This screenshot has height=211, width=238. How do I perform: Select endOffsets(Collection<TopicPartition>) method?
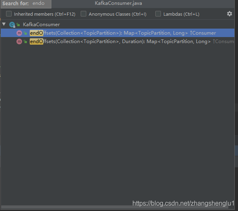pos(118,33)
